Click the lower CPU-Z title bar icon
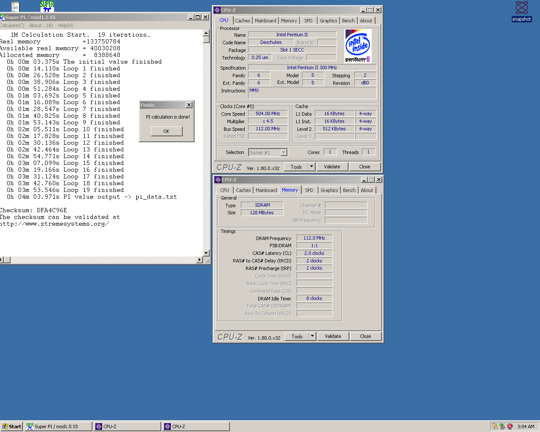Viewport: 540px width, 432px height. (x=218, y=180)
